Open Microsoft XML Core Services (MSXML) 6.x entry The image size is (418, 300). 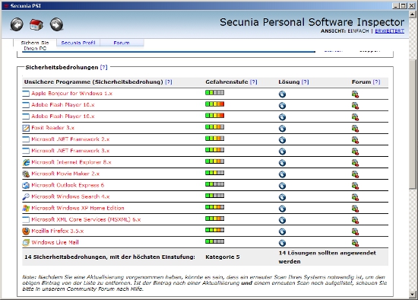coord(86,219)
